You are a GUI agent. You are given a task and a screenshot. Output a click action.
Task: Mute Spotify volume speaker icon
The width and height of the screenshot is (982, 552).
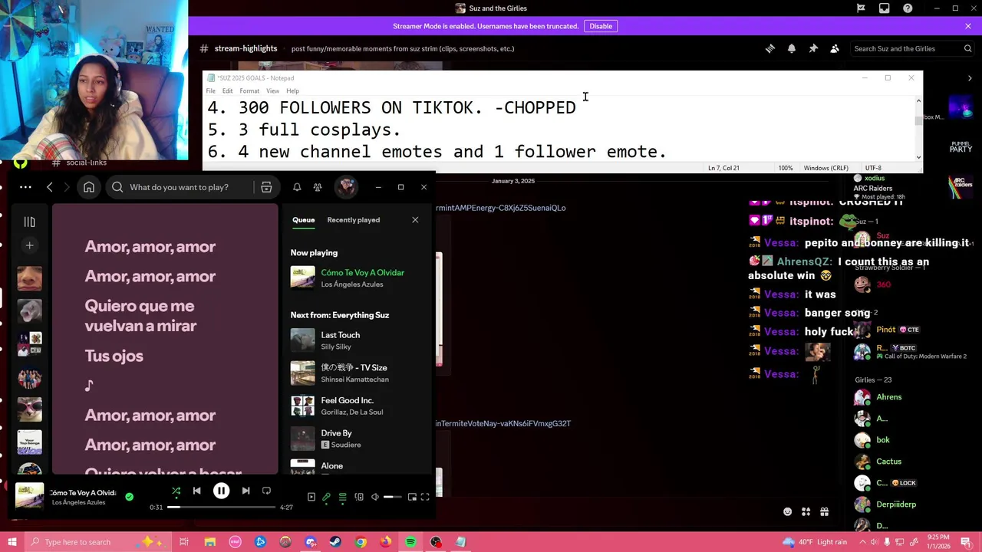click(x=375, y=497)
